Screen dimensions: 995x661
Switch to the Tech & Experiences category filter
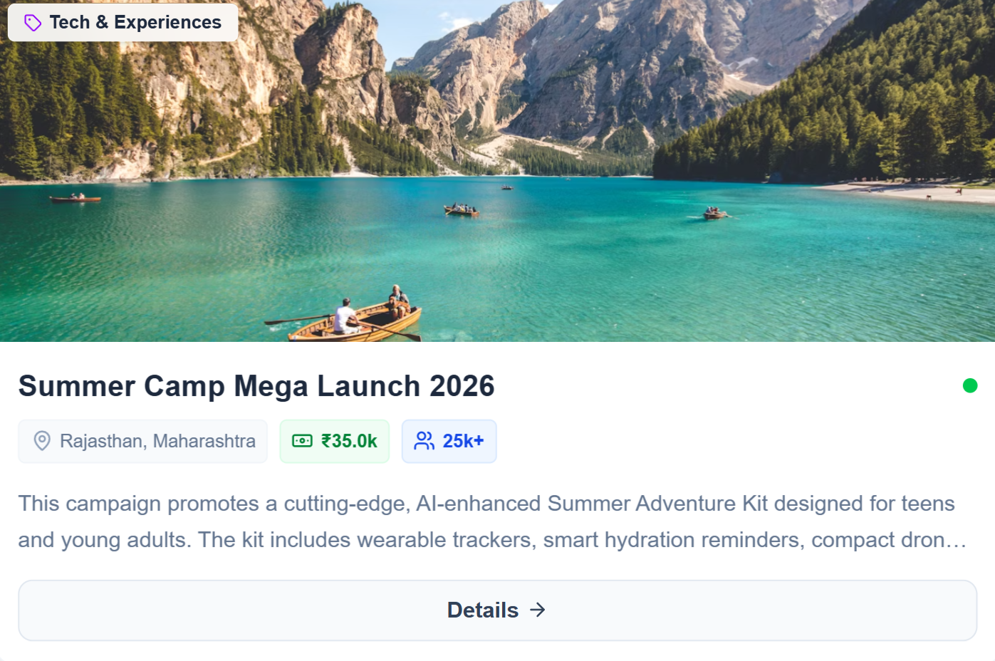pyautogui.click(x=123, y=22)
